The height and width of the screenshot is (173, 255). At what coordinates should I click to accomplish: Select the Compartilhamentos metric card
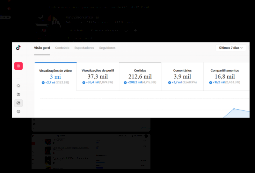pyautogui.click(x=225, y=76)
